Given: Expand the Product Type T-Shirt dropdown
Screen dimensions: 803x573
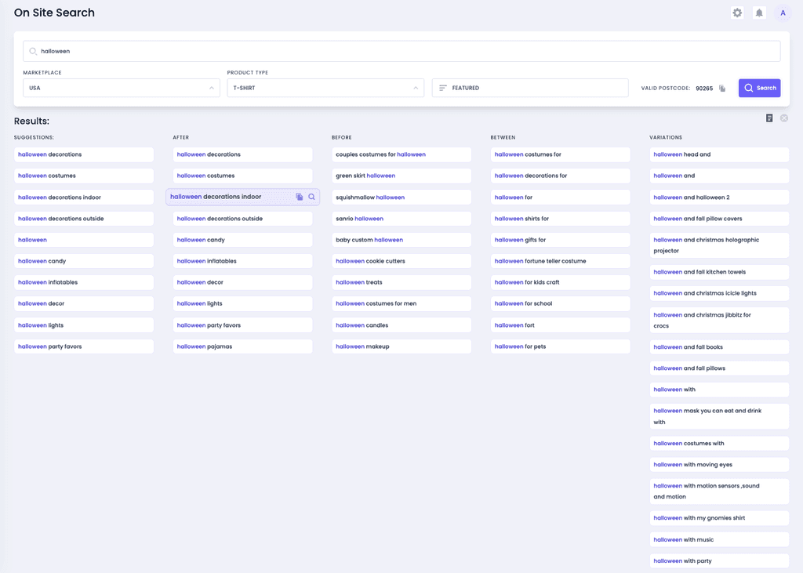Looking at the screenshot, I should (x=325, y=88).
